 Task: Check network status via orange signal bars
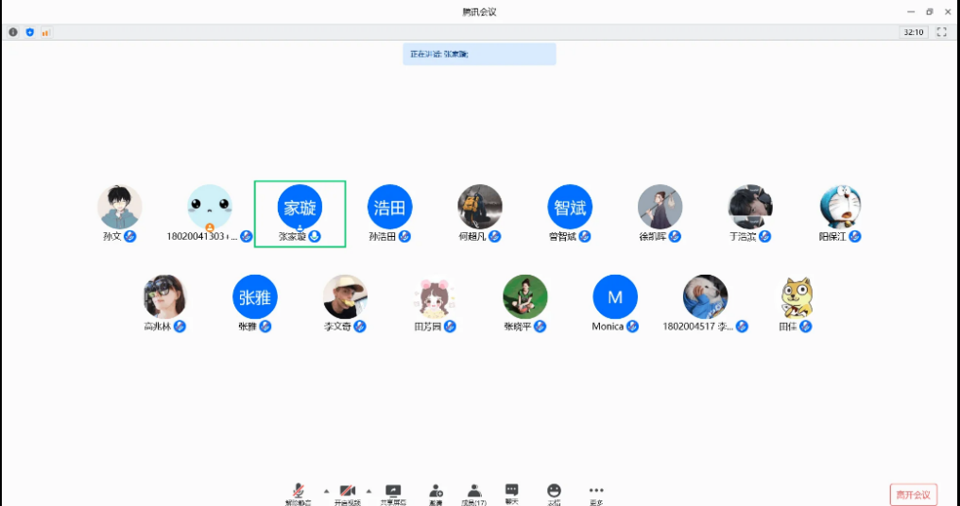coord(45,32)
